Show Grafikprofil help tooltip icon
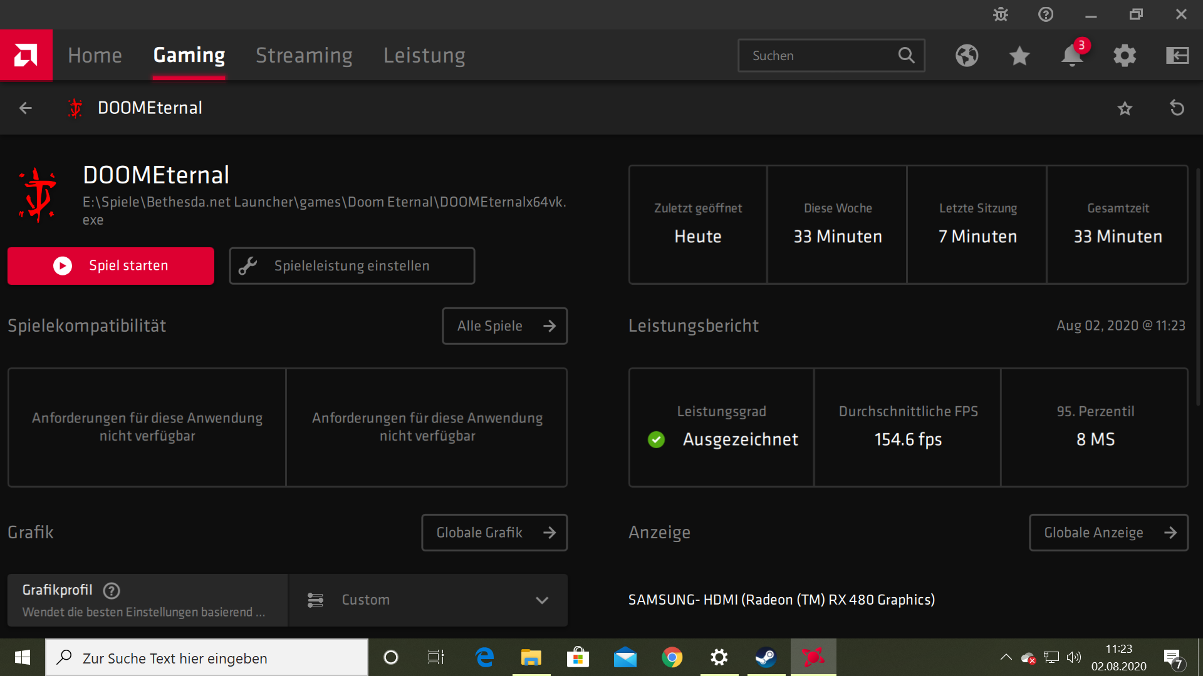1203x676 pixels. coord(112,590)
